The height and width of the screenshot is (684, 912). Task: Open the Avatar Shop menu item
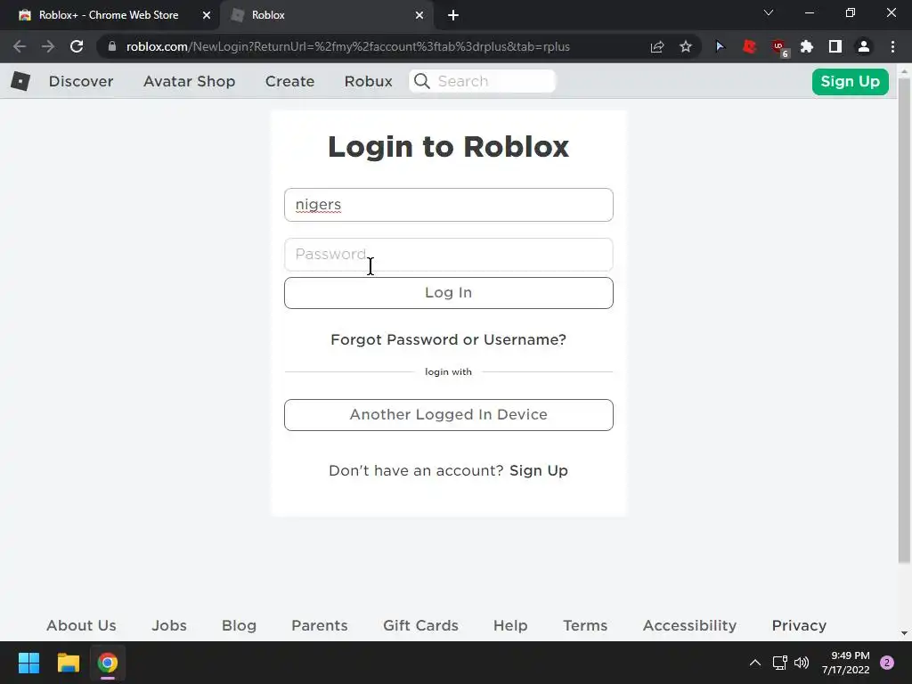(x=189, y=81)
